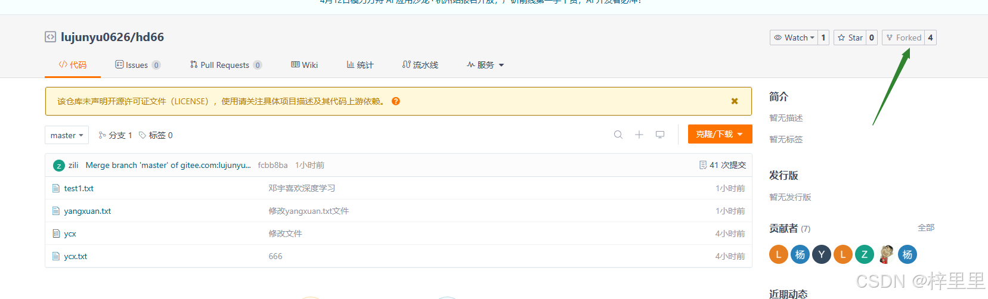Click the Watch count 1
Viewport: 988px width, 299px height.
823,38
